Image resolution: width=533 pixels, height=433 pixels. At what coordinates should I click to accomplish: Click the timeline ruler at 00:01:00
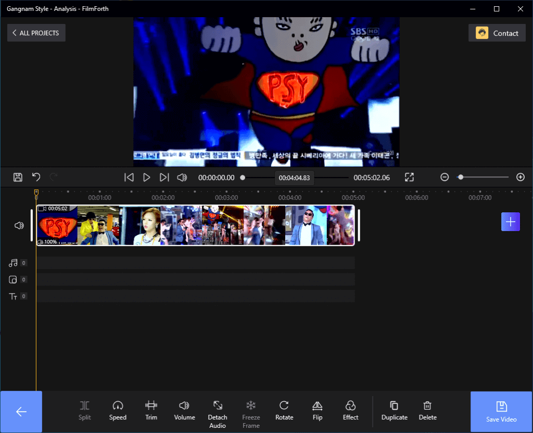click(x=99, y=197)
